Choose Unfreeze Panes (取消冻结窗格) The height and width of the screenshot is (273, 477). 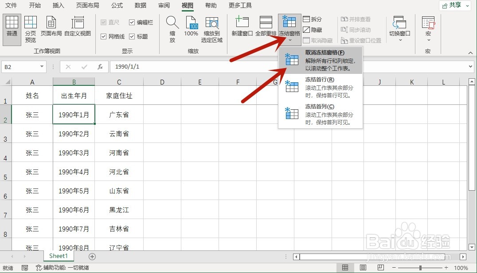321,60
